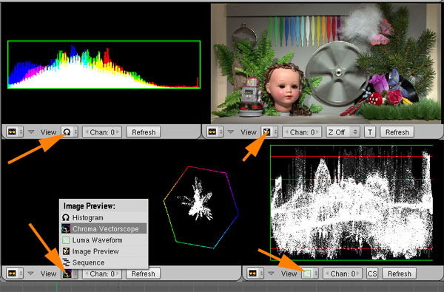Click image preview type icon in top-right header
This screenshot has height=292, width=444.
(x=266, y=132)
